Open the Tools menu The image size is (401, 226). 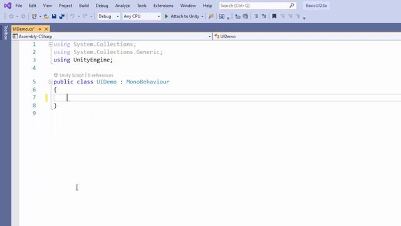(x=142, y=6)
